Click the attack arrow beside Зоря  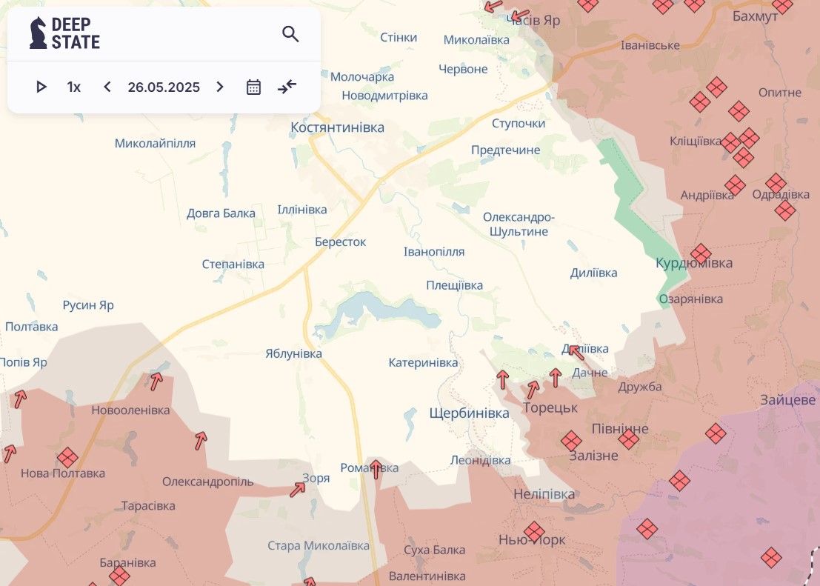pos(298,489)
